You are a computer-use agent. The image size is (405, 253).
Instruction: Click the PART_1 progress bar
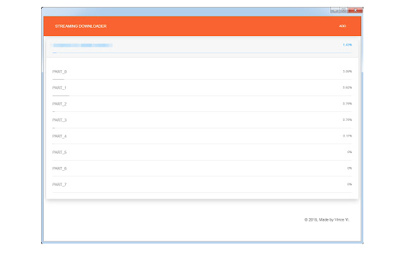202,96
